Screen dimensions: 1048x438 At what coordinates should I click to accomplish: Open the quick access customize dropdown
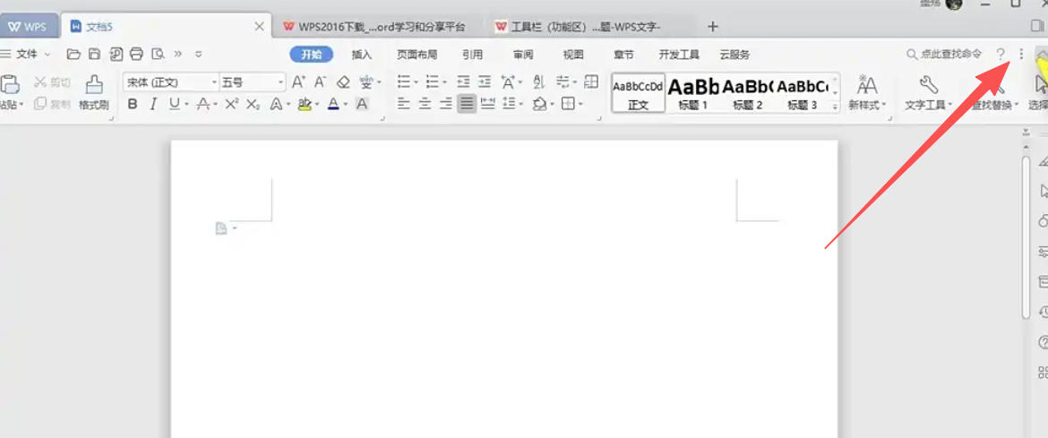198,54
